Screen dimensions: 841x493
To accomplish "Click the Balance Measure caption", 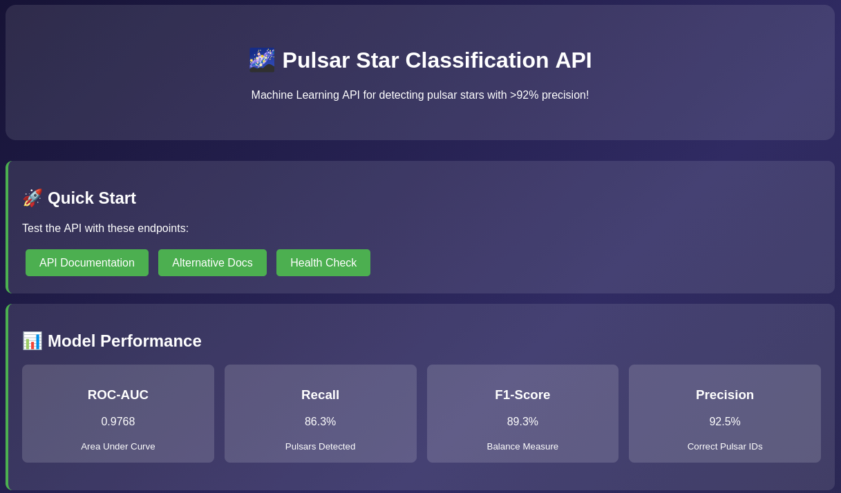I will [522, 447].
